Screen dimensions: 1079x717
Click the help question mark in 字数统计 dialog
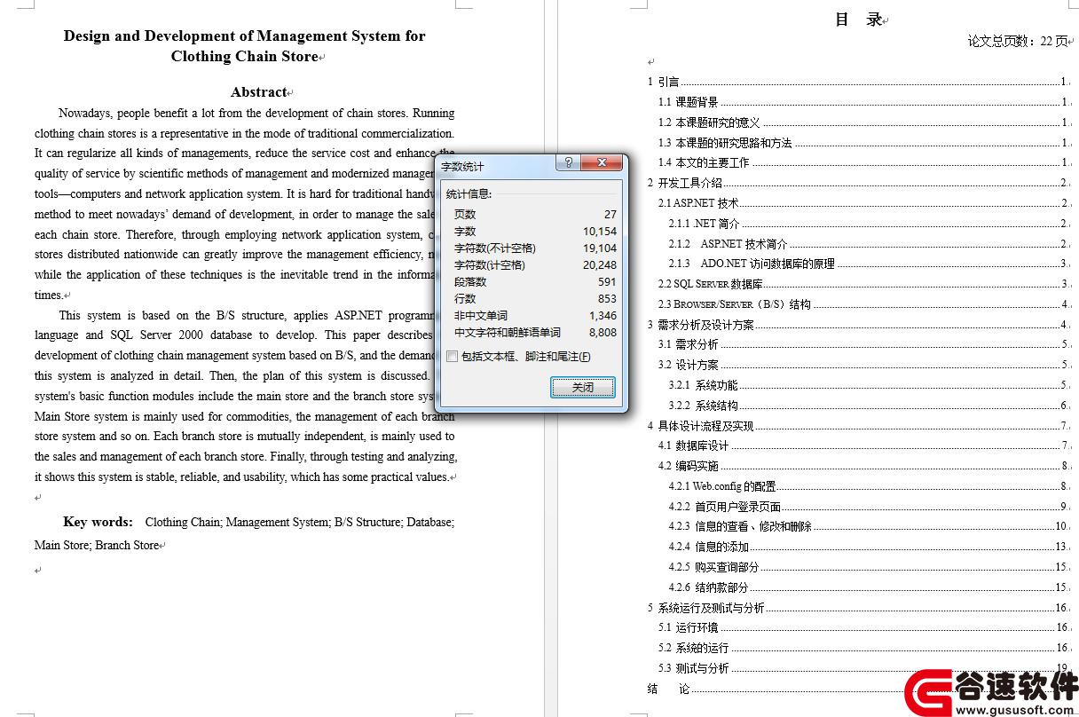pos(568,163)
